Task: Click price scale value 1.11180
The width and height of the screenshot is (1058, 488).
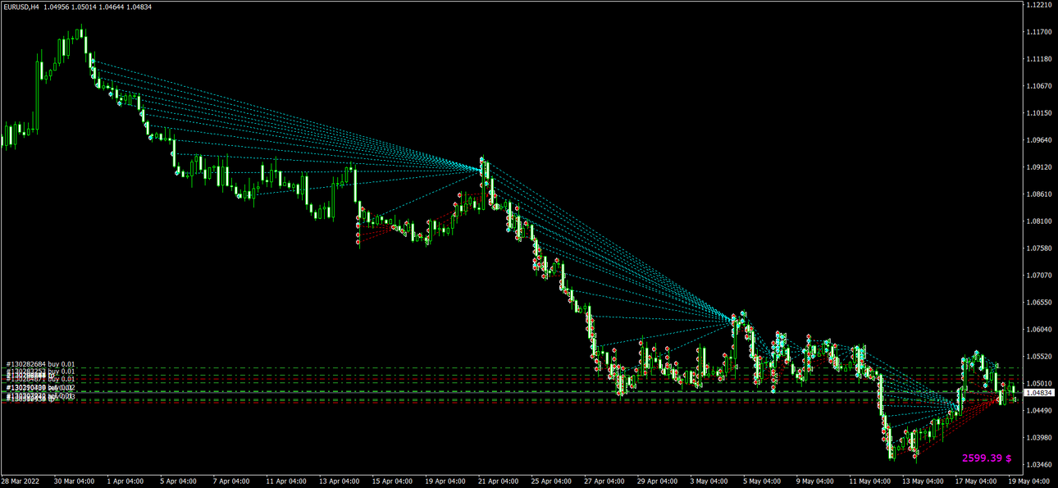Action: (x=1038, y=59)
